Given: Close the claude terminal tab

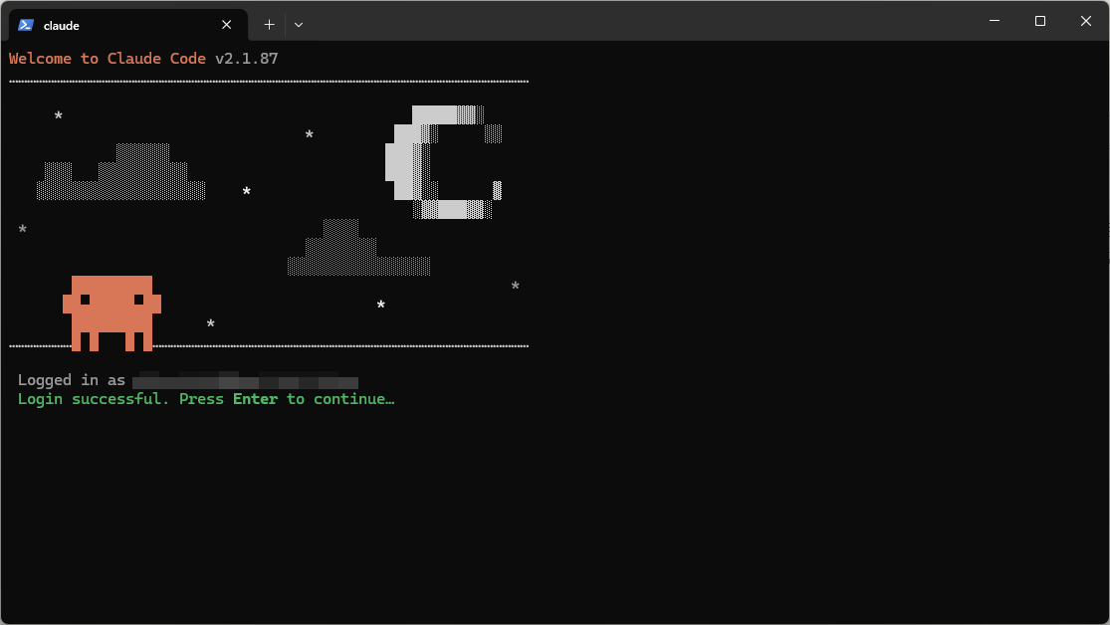Looking at the screenshot, I should [x=227, y=25].
